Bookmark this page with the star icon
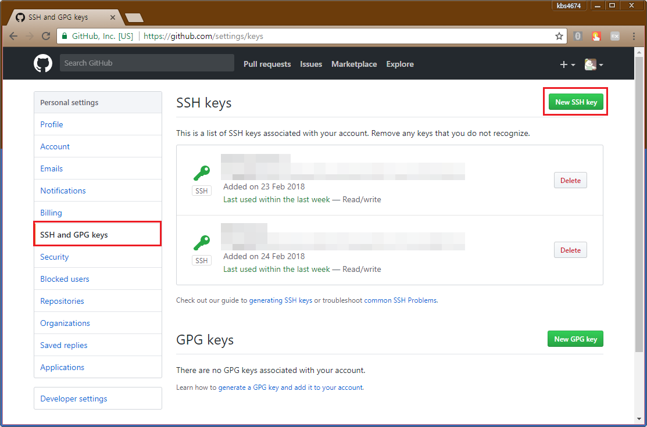The width and height of the screenshot is (647, 427). click(559, 36)
